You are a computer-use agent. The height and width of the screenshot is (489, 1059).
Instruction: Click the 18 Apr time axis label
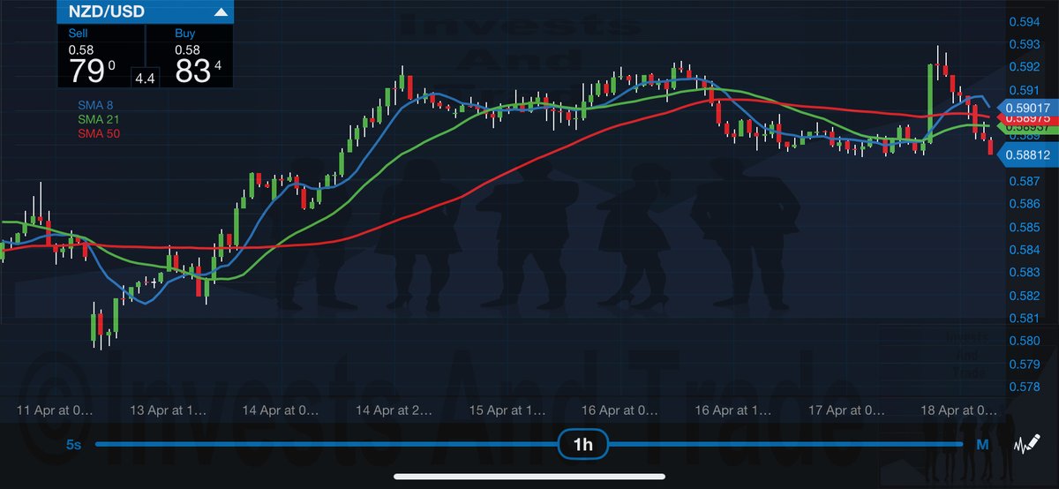(x=959, y=410)
